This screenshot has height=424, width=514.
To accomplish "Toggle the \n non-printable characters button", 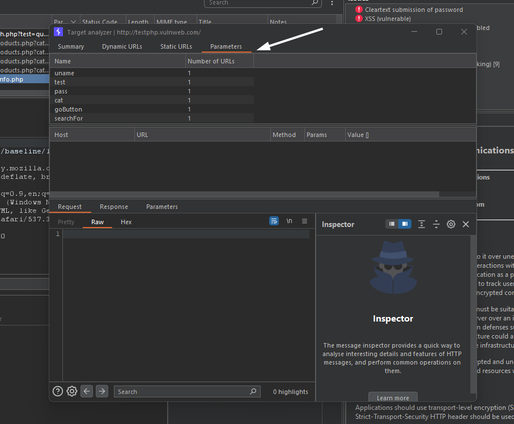I will [289, 221].
